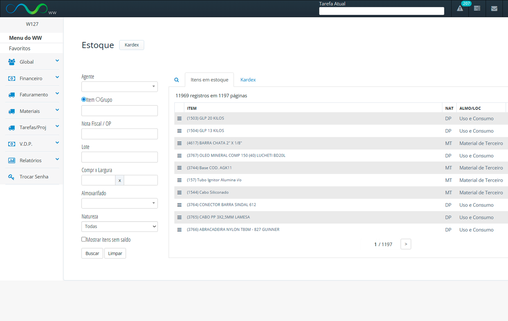Click the server list icon in the header
This screenshot has height=321, width=508.
pyautogui.click(x=477, y=9)
